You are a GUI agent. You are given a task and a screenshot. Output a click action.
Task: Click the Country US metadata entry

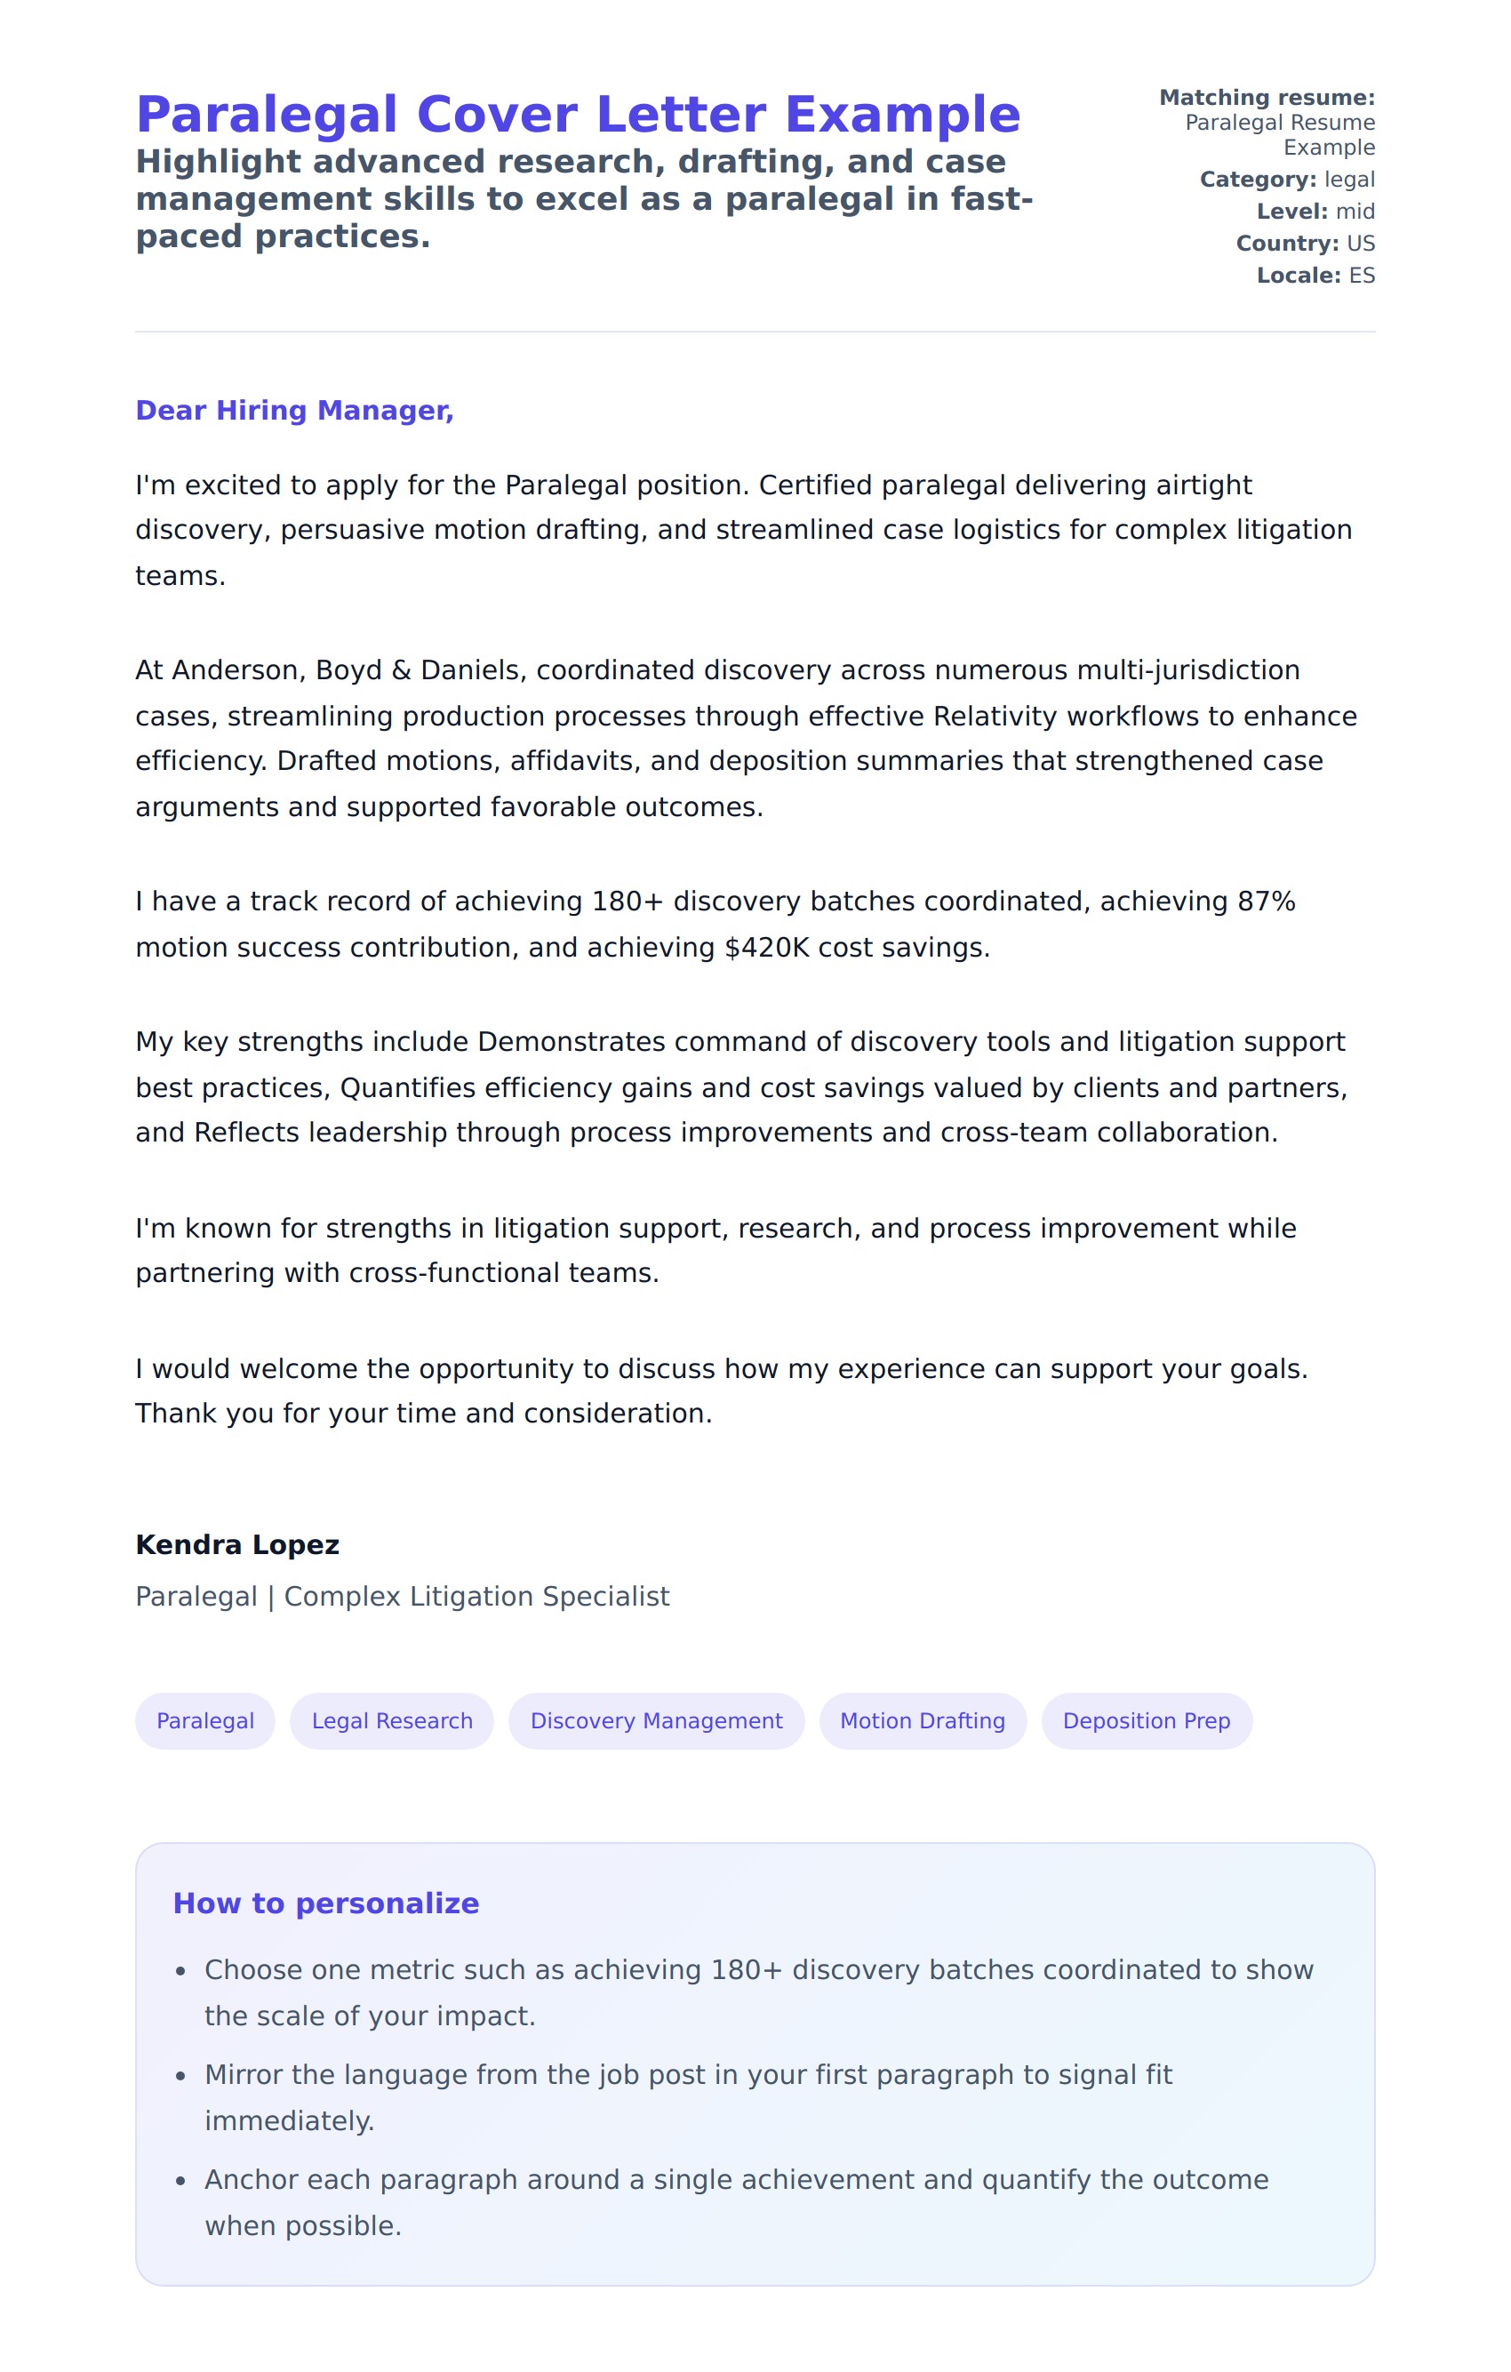pyautogui.click(x=1305, y=244)
